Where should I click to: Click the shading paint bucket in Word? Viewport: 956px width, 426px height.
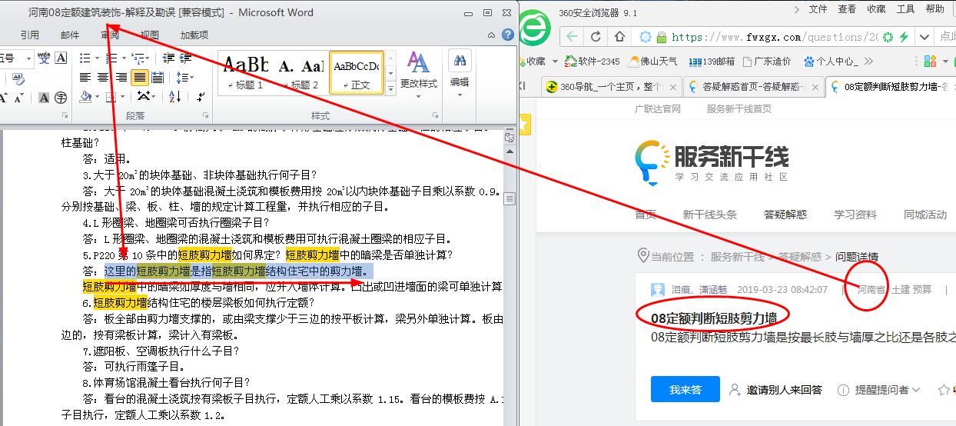[x=85, y=97]
